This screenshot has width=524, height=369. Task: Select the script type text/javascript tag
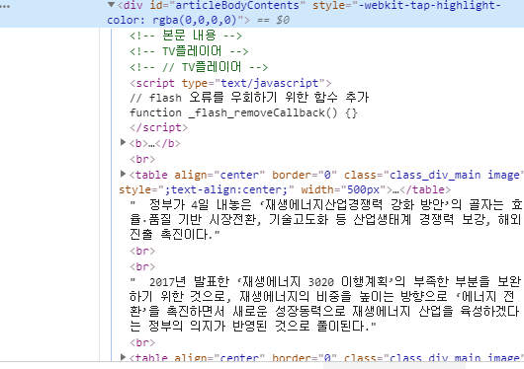click(x=230, y=83)
